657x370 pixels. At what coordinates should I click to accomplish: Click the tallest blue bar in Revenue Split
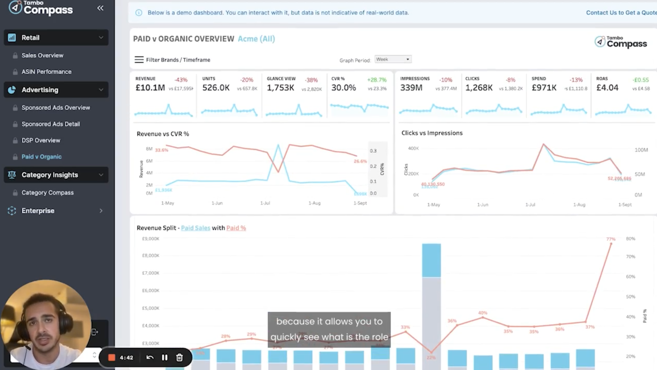point(431,260)
